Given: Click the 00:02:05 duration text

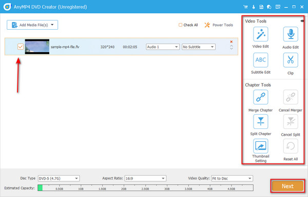Looking at the screenshot, I should click(130, 47).
